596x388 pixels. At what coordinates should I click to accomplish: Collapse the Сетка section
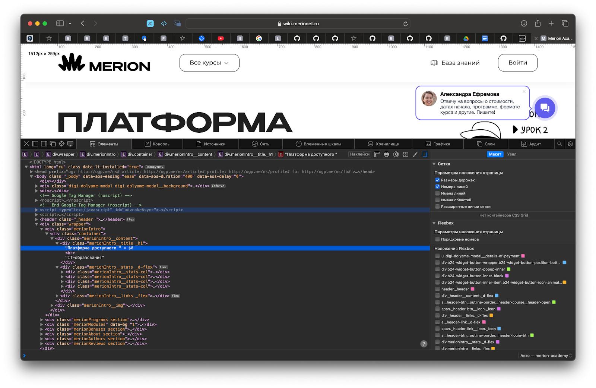(x=434, y=164)
